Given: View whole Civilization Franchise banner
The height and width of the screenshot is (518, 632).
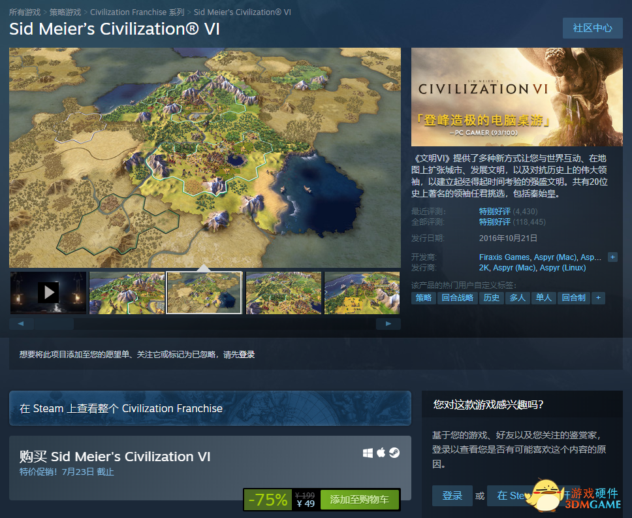Looking at the screenshot, I should (210, 408).
